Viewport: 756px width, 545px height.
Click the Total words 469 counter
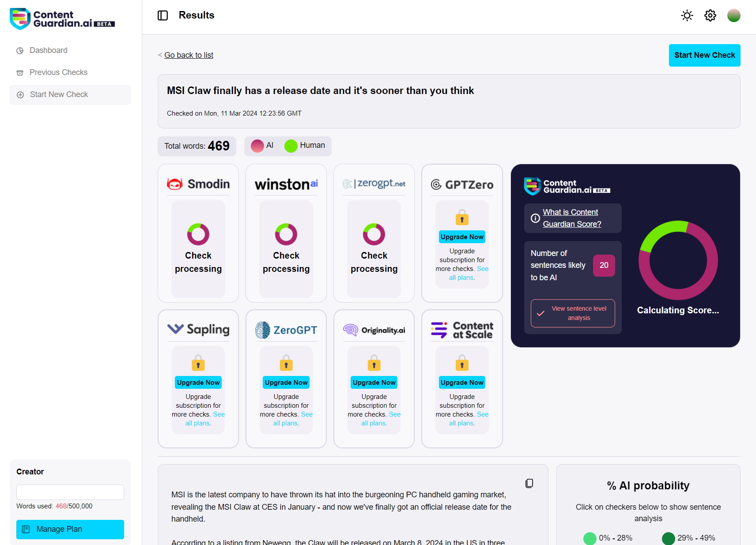[197, 146]
